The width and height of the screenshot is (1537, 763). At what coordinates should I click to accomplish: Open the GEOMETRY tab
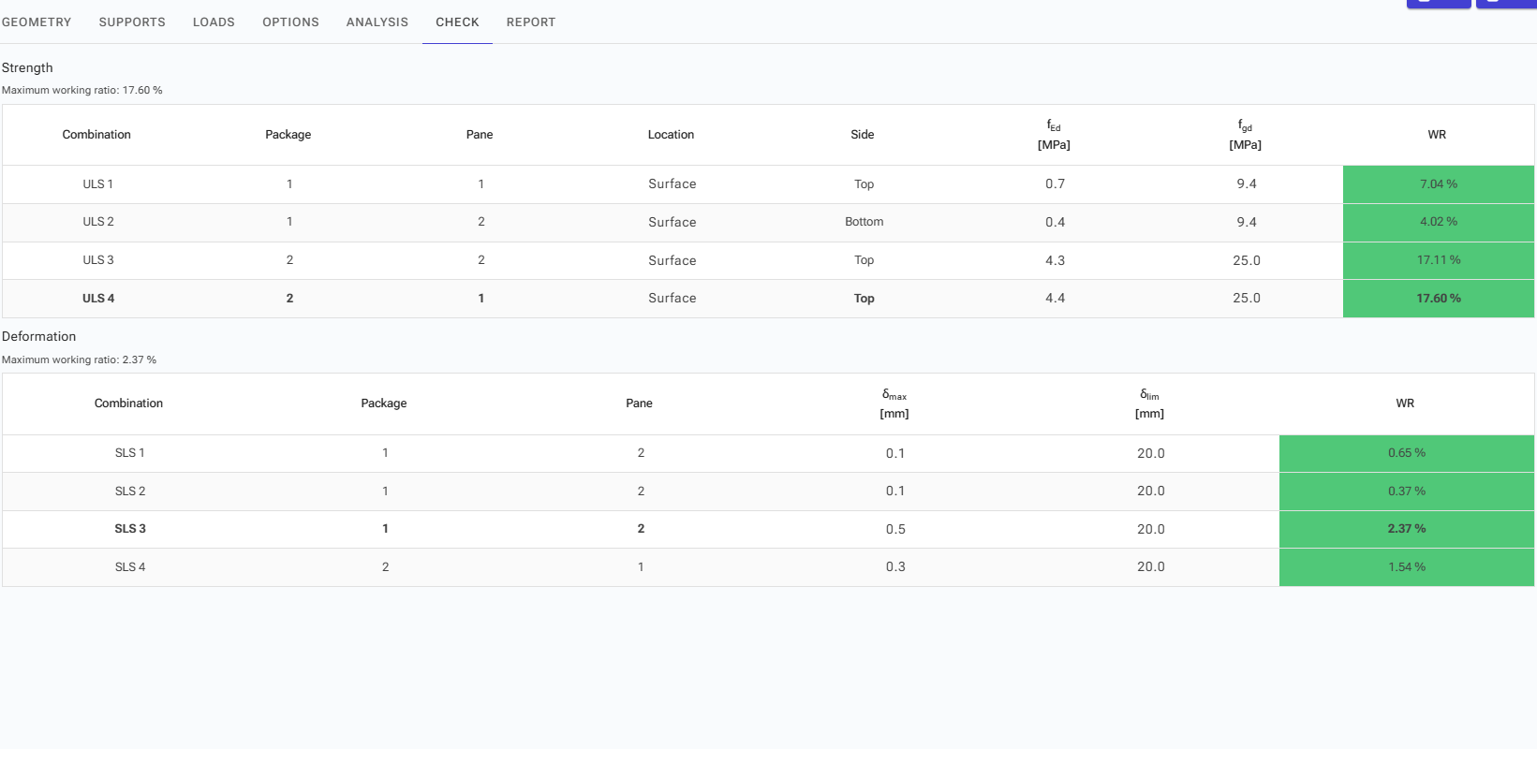[x=37, y=22]
